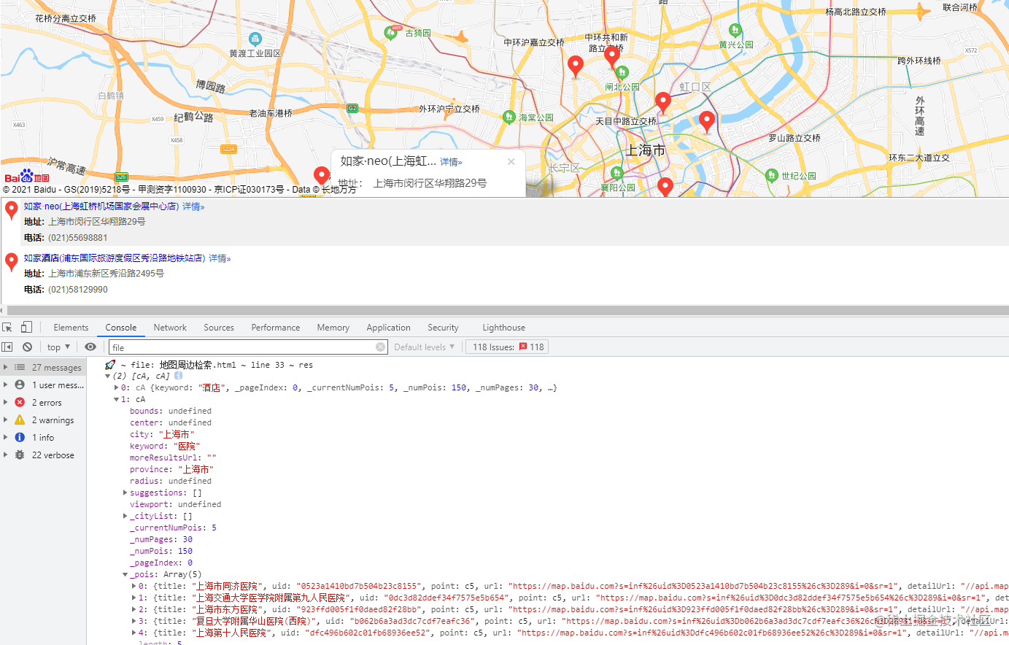Image resolution: width=1009 pixels, height=645 pixels.
Task: Switch to the Network tab
Action: (170, 328)
